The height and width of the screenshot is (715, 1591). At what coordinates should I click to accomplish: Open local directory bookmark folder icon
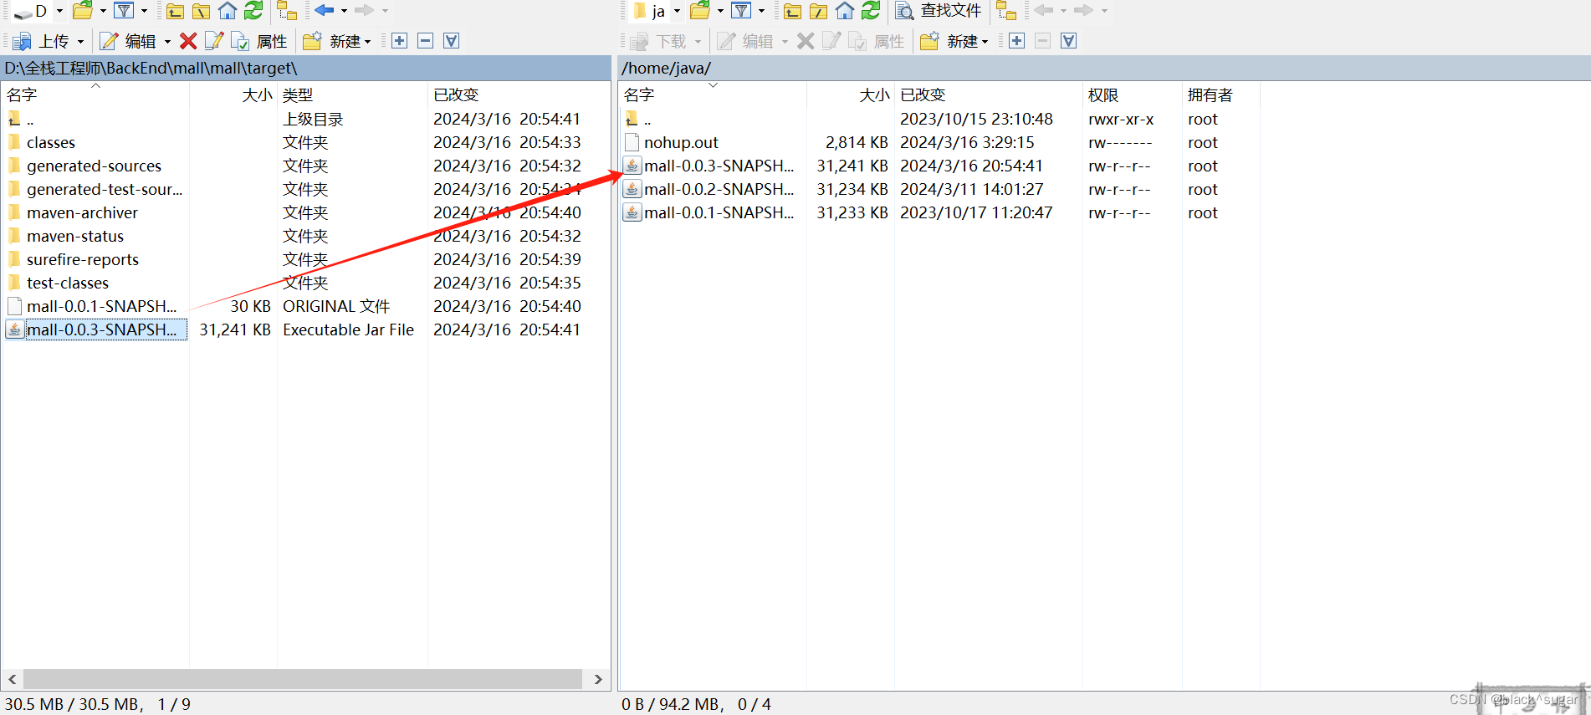point(83,11)
